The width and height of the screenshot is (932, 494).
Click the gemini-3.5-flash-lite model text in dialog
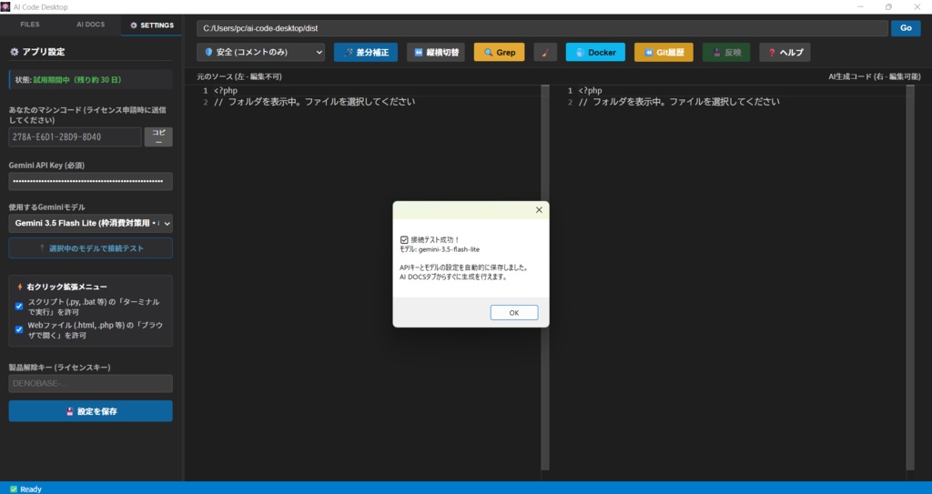449,249
